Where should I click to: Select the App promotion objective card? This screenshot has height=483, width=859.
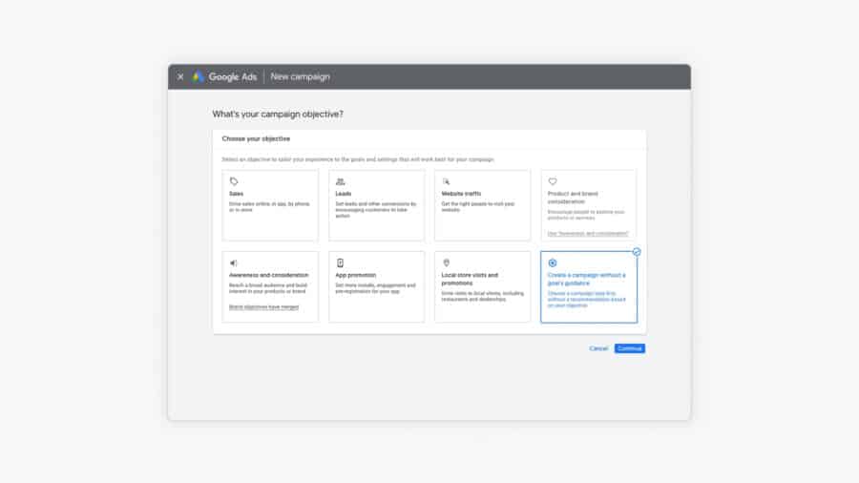(x=376, y=286)
